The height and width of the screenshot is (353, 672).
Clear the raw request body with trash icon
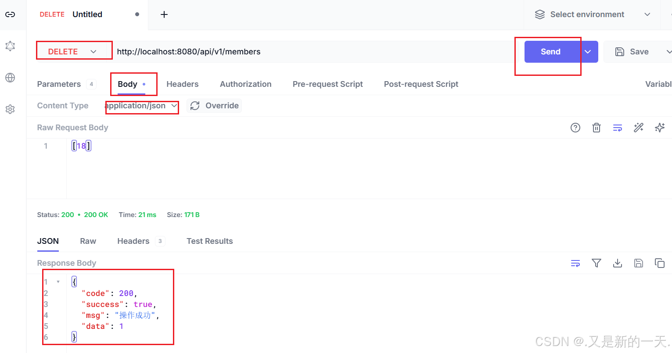597,128
